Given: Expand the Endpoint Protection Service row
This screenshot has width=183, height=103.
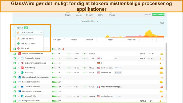Looking at the screenshot, I should pos(18,63).
